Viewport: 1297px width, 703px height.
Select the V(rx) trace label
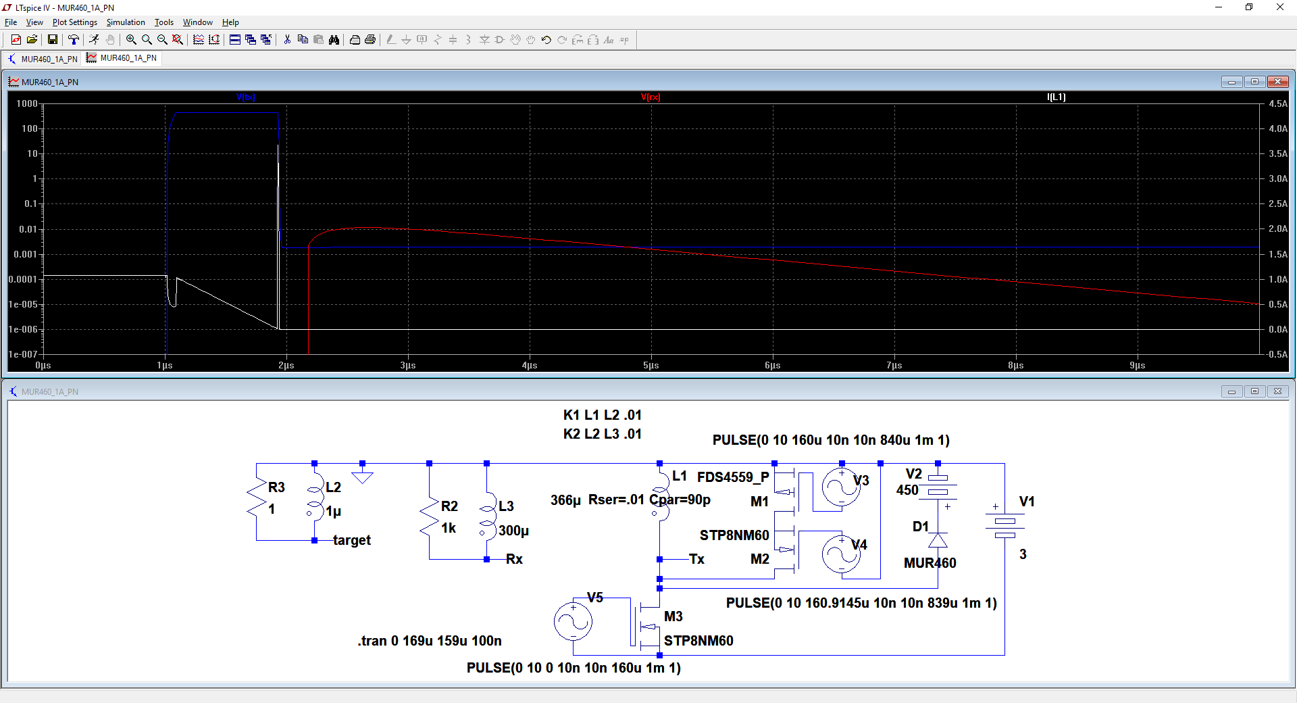(x=651, y=97)
